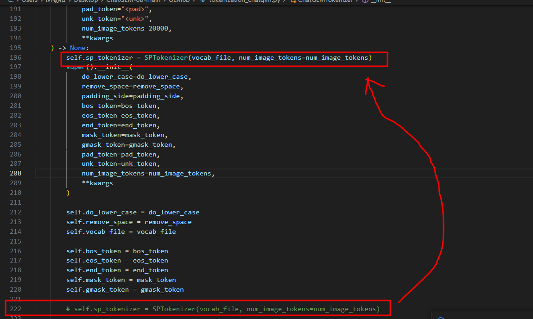
Task: Click the value 20000 on line 193
Action: (159, 29)
